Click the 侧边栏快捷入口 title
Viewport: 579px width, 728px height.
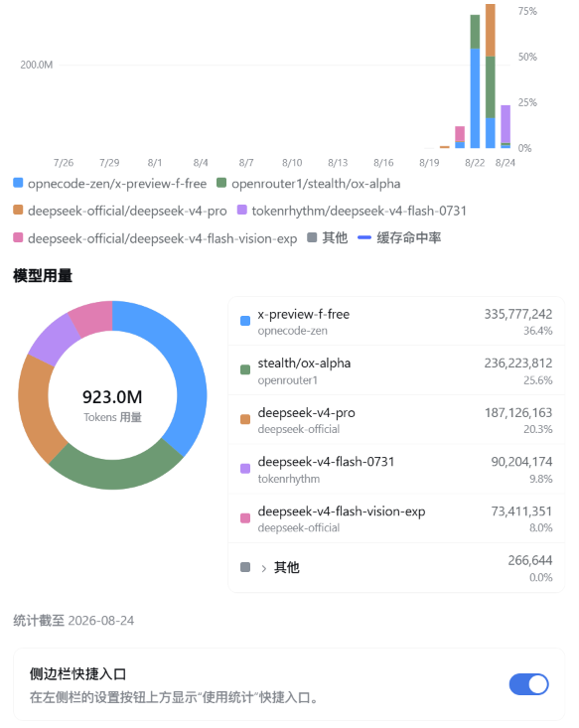click(x=78, y=674)
